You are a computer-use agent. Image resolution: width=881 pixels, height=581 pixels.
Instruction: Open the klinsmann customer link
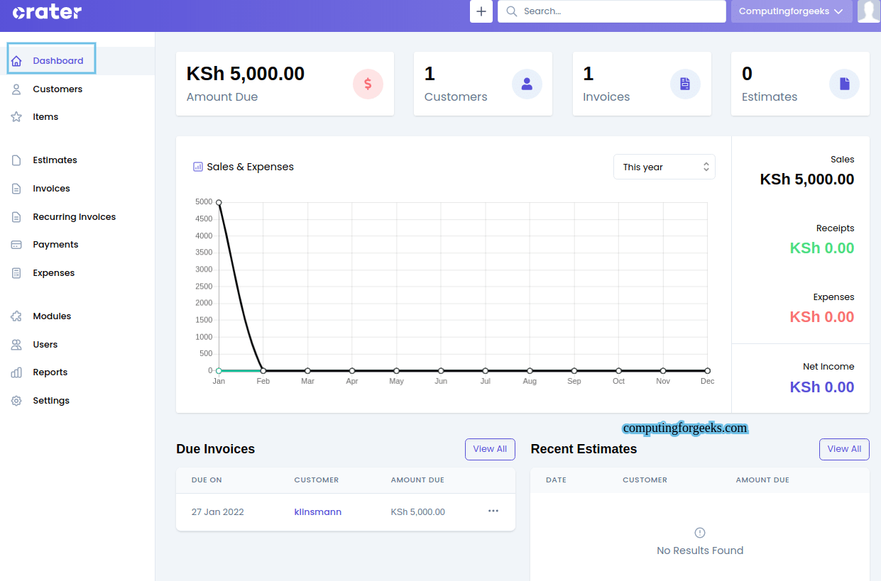click(318, 511)
